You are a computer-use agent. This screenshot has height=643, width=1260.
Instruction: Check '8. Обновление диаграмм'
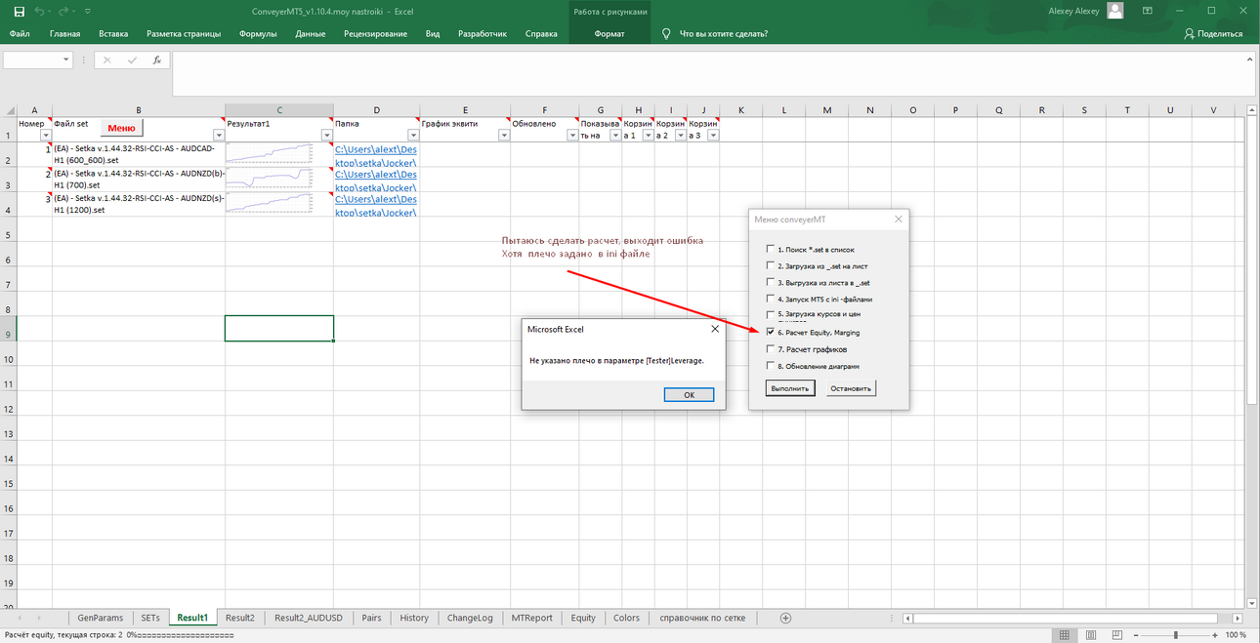[771, 366]
